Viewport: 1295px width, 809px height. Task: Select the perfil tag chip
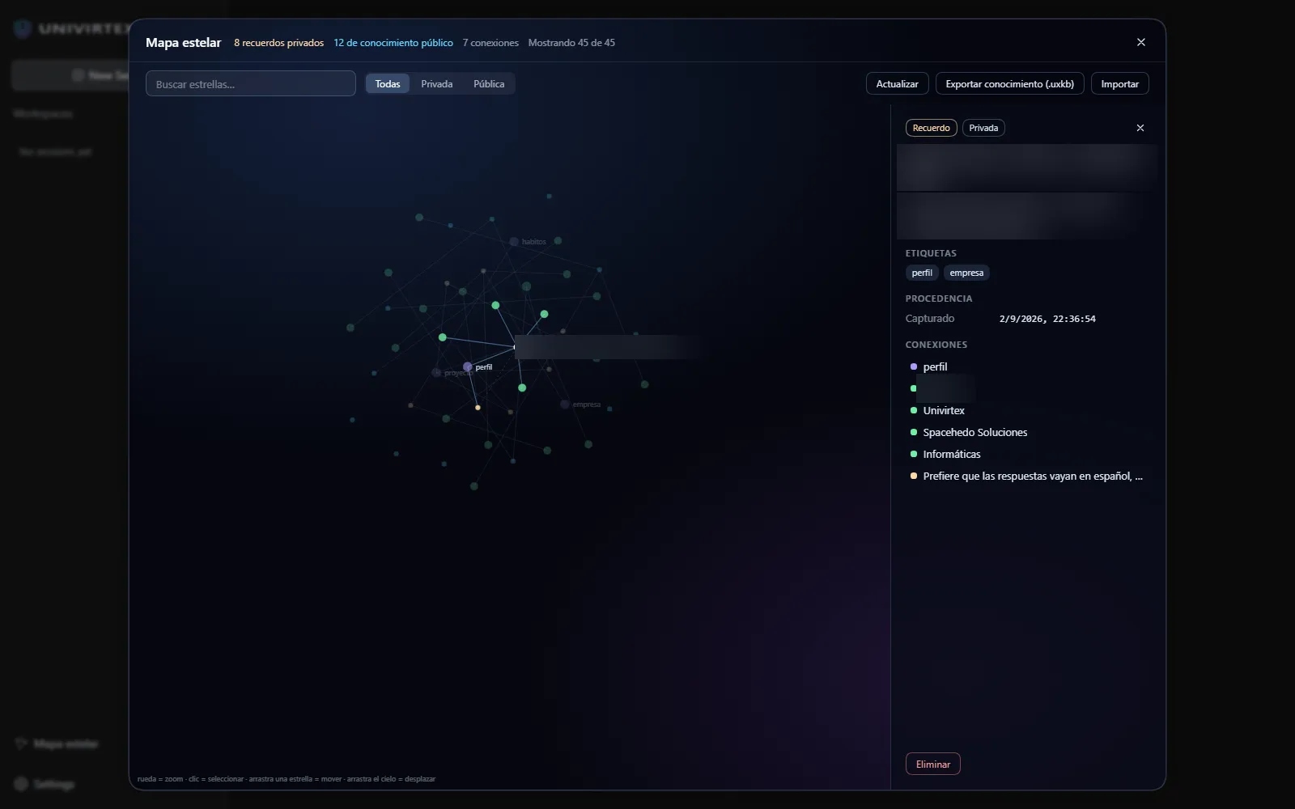tap(922, 273)
